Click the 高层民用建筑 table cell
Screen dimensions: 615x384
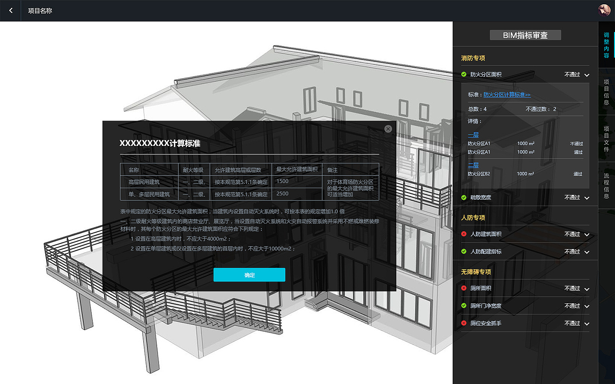(149, 182)
